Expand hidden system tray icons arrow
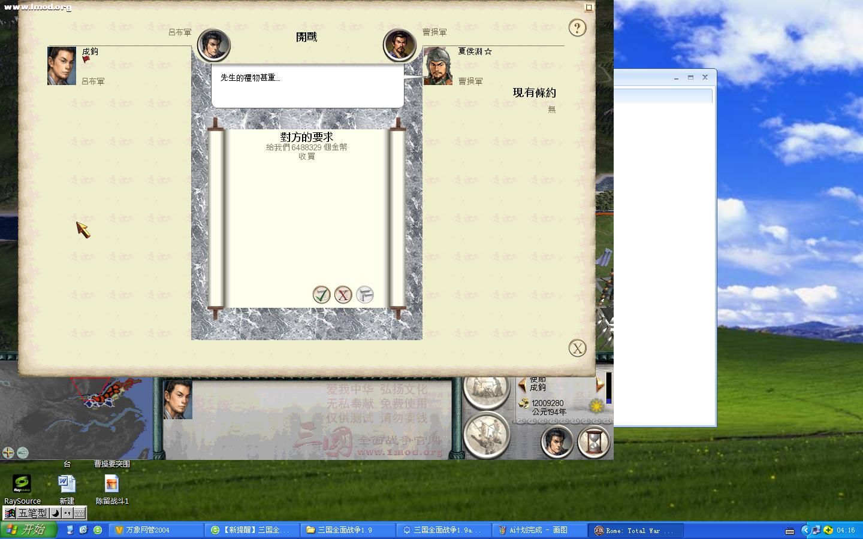863x539 pixels. [806, 530]
